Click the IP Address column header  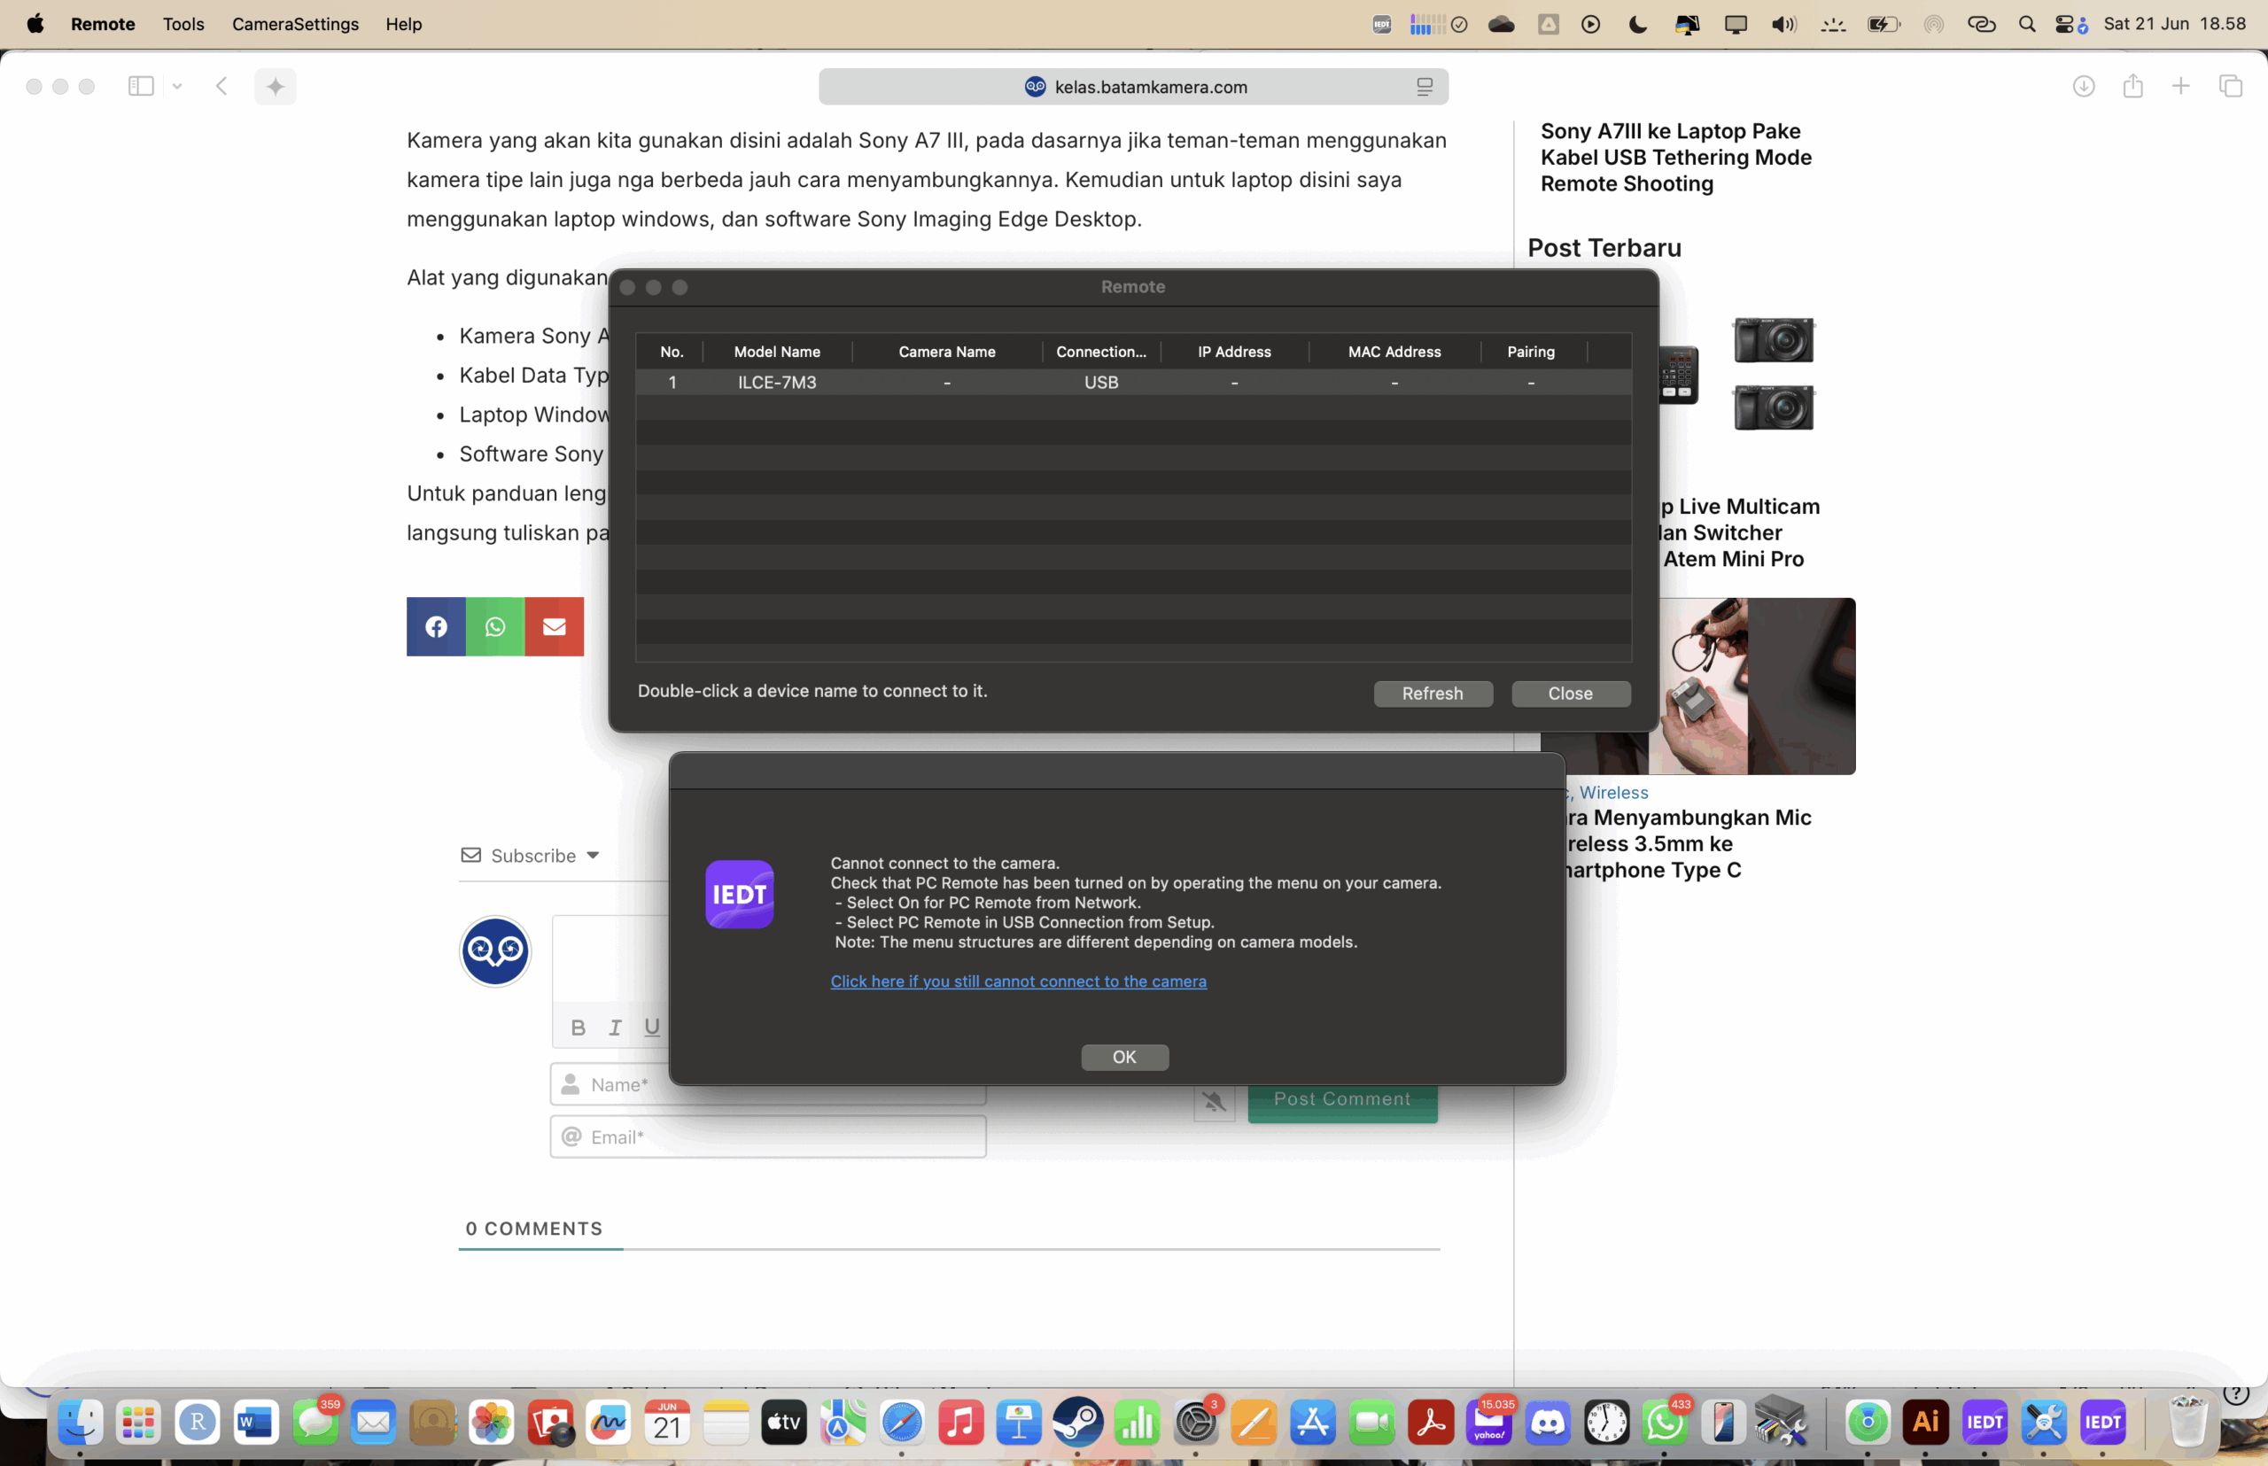point(1234,352)
